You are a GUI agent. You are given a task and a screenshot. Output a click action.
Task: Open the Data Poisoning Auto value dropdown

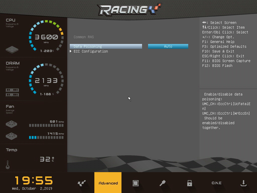pyautogui.click(x=168, y=46)
